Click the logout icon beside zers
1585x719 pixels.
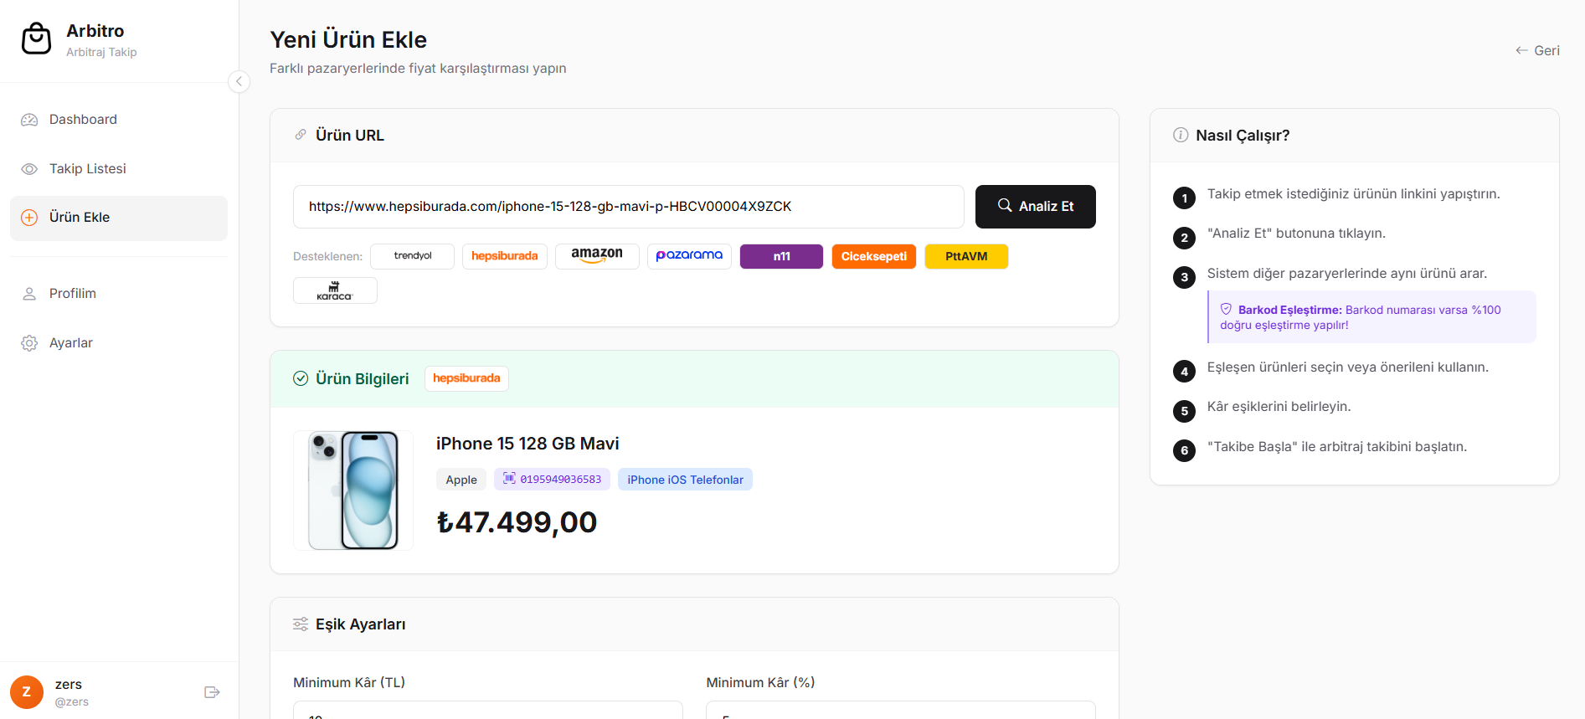pyautogui.click(x=212, y=692)
